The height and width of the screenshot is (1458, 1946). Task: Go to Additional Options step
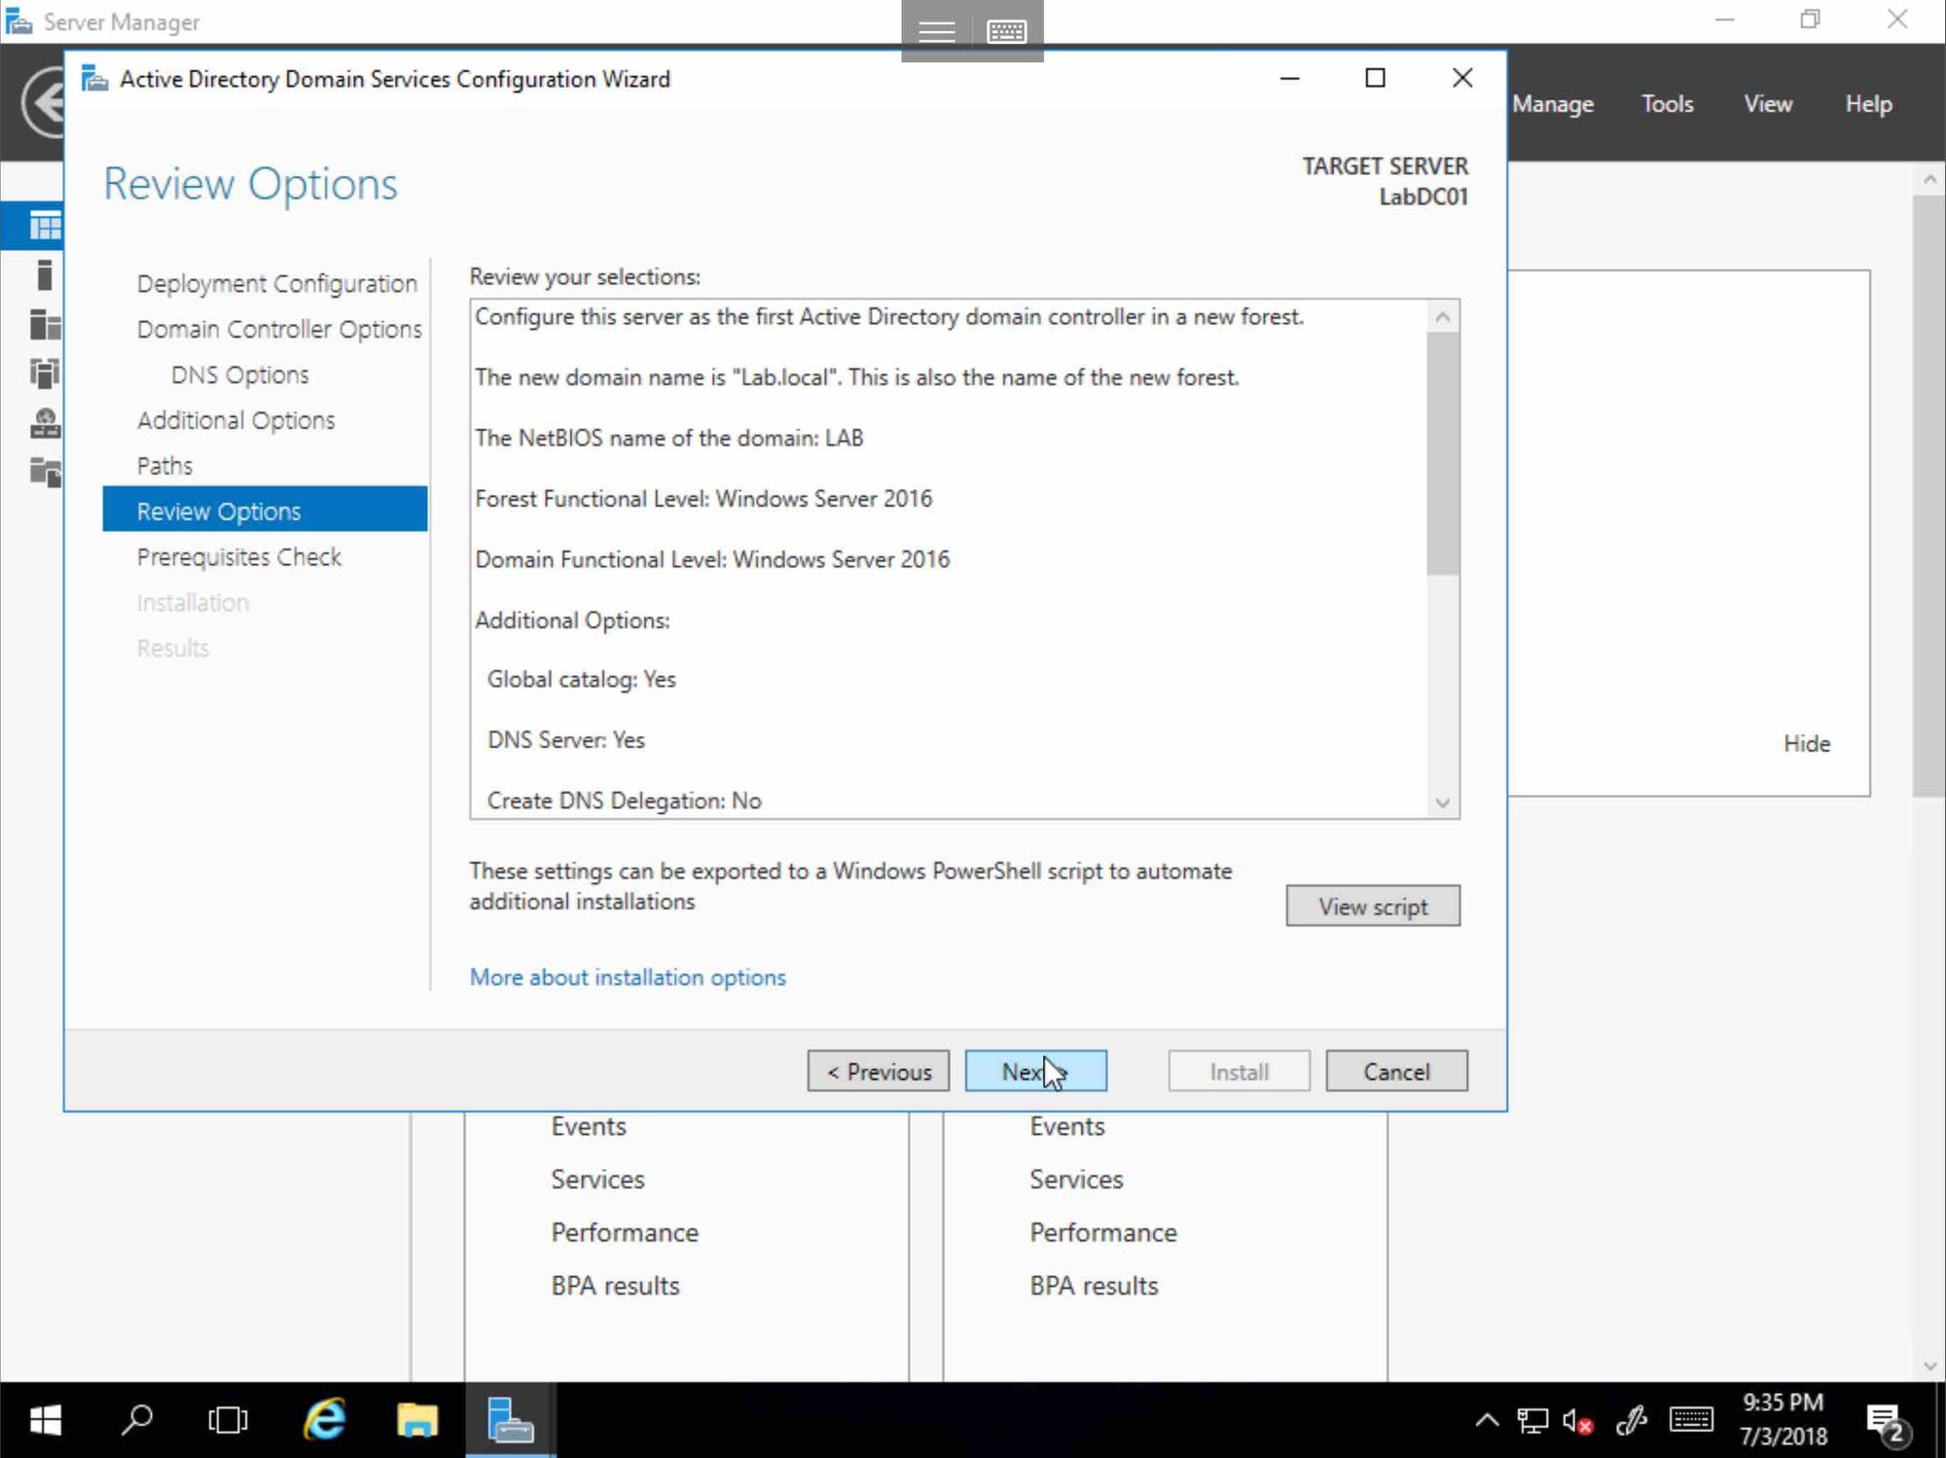pyautogui.click(x=235, y=420)
